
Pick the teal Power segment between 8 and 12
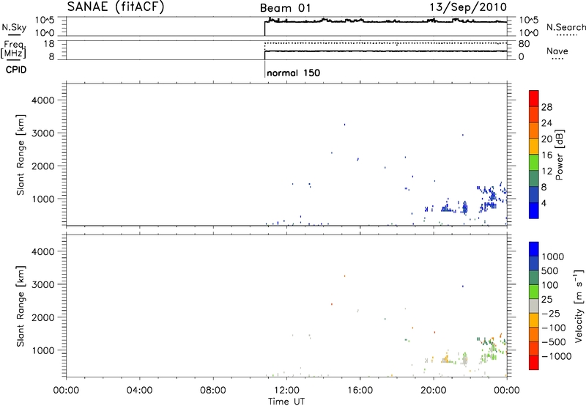click(x=534, y=178)
